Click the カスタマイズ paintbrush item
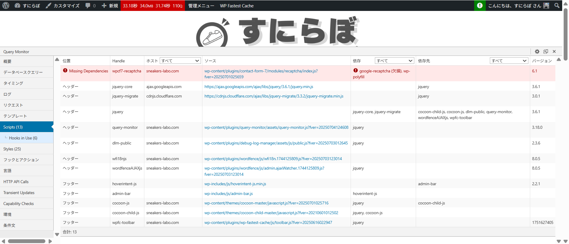The image size is (569, 244). (x=63, y=6)
